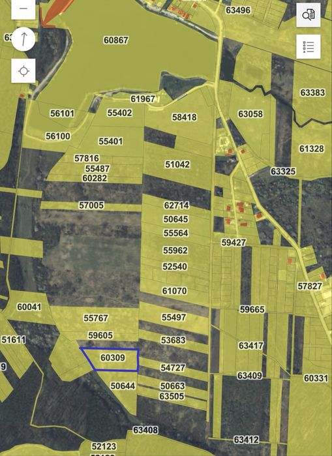
Task: Select parcel 59427
Action: (x=234, y=243)
